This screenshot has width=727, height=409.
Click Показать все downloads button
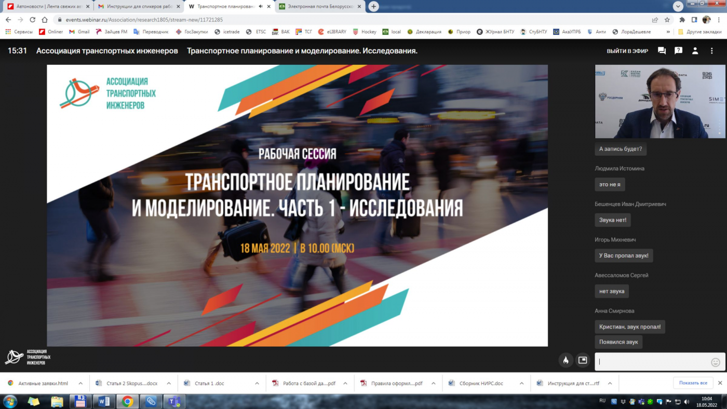coord(693,383)
